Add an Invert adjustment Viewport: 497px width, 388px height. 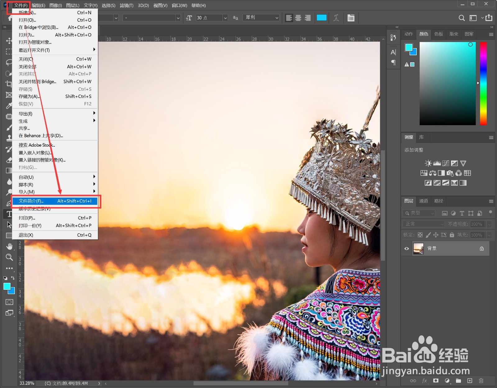[x=428, y=183]
